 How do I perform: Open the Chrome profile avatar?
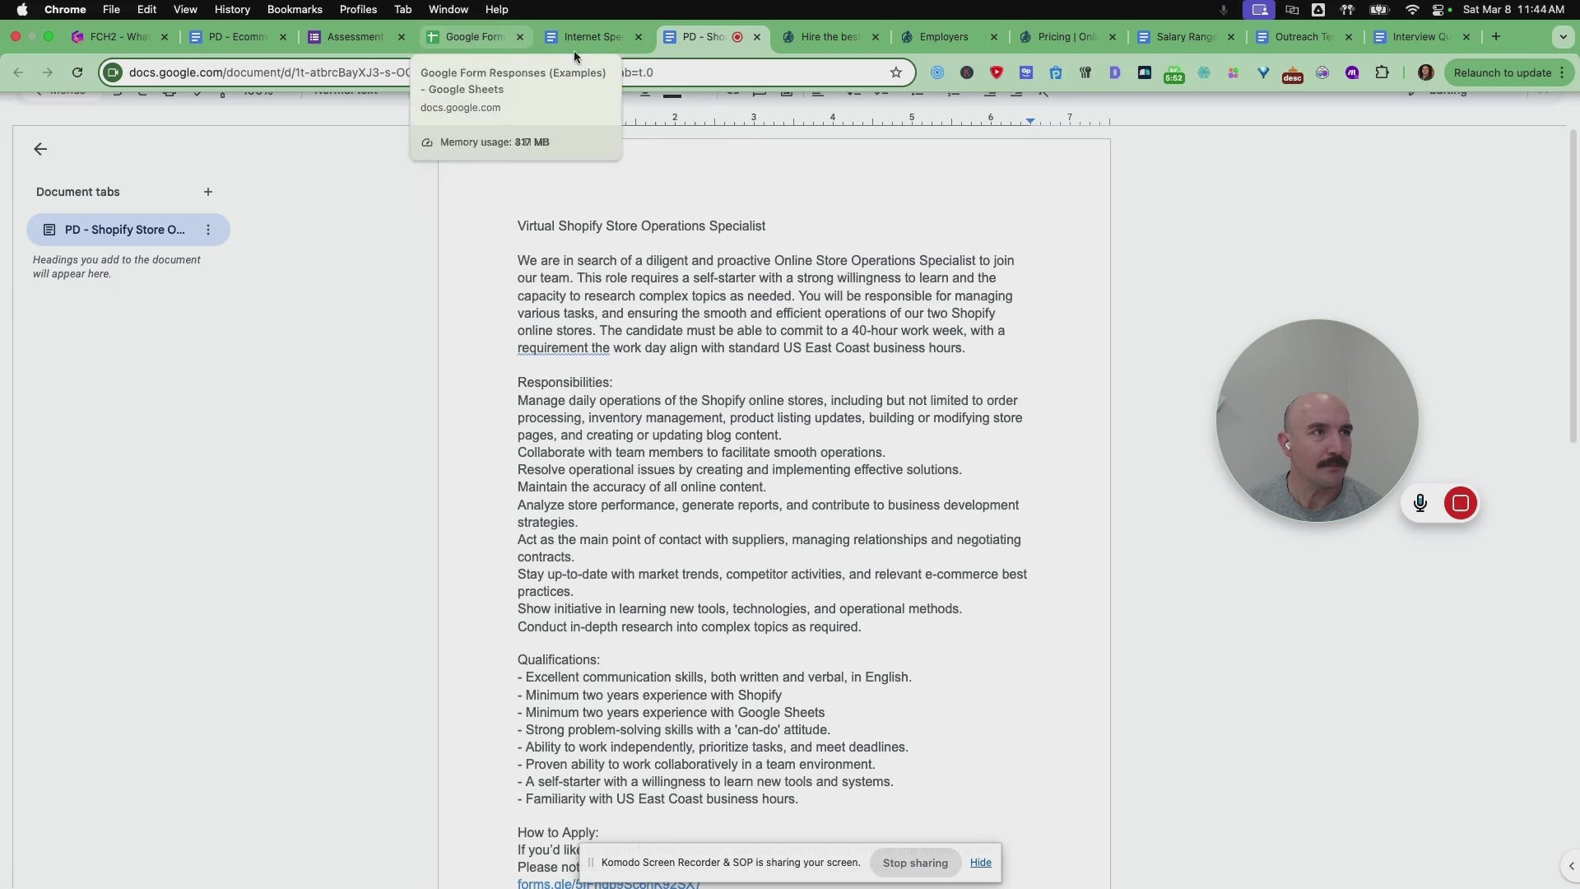pyautogui.click(x=1425, y=72)
